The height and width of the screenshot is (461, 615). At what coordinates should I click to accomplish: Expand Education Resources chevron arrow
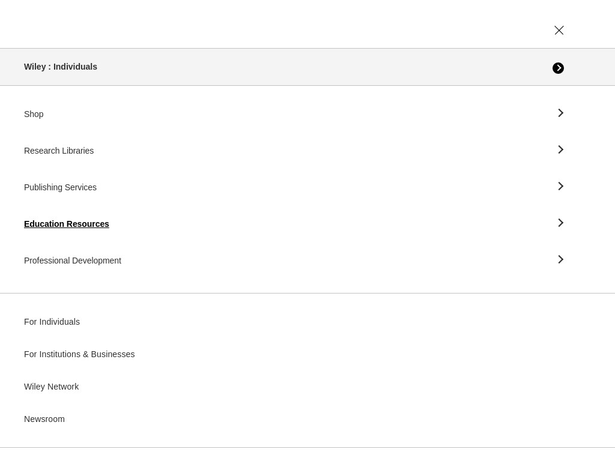(560, 223)
